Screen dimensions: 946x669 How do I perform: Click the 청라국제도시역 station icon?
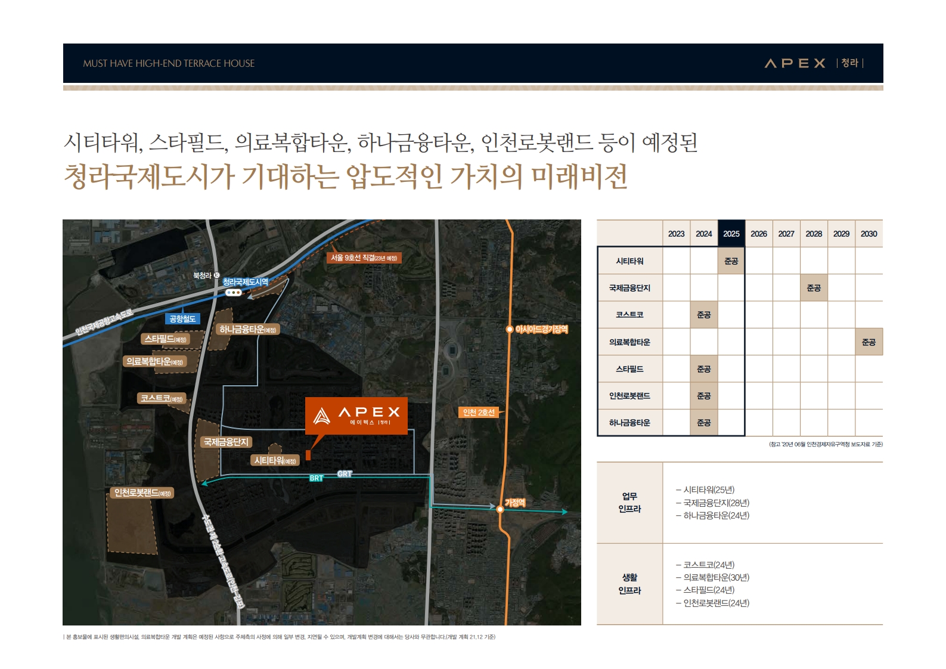point(234,293)
